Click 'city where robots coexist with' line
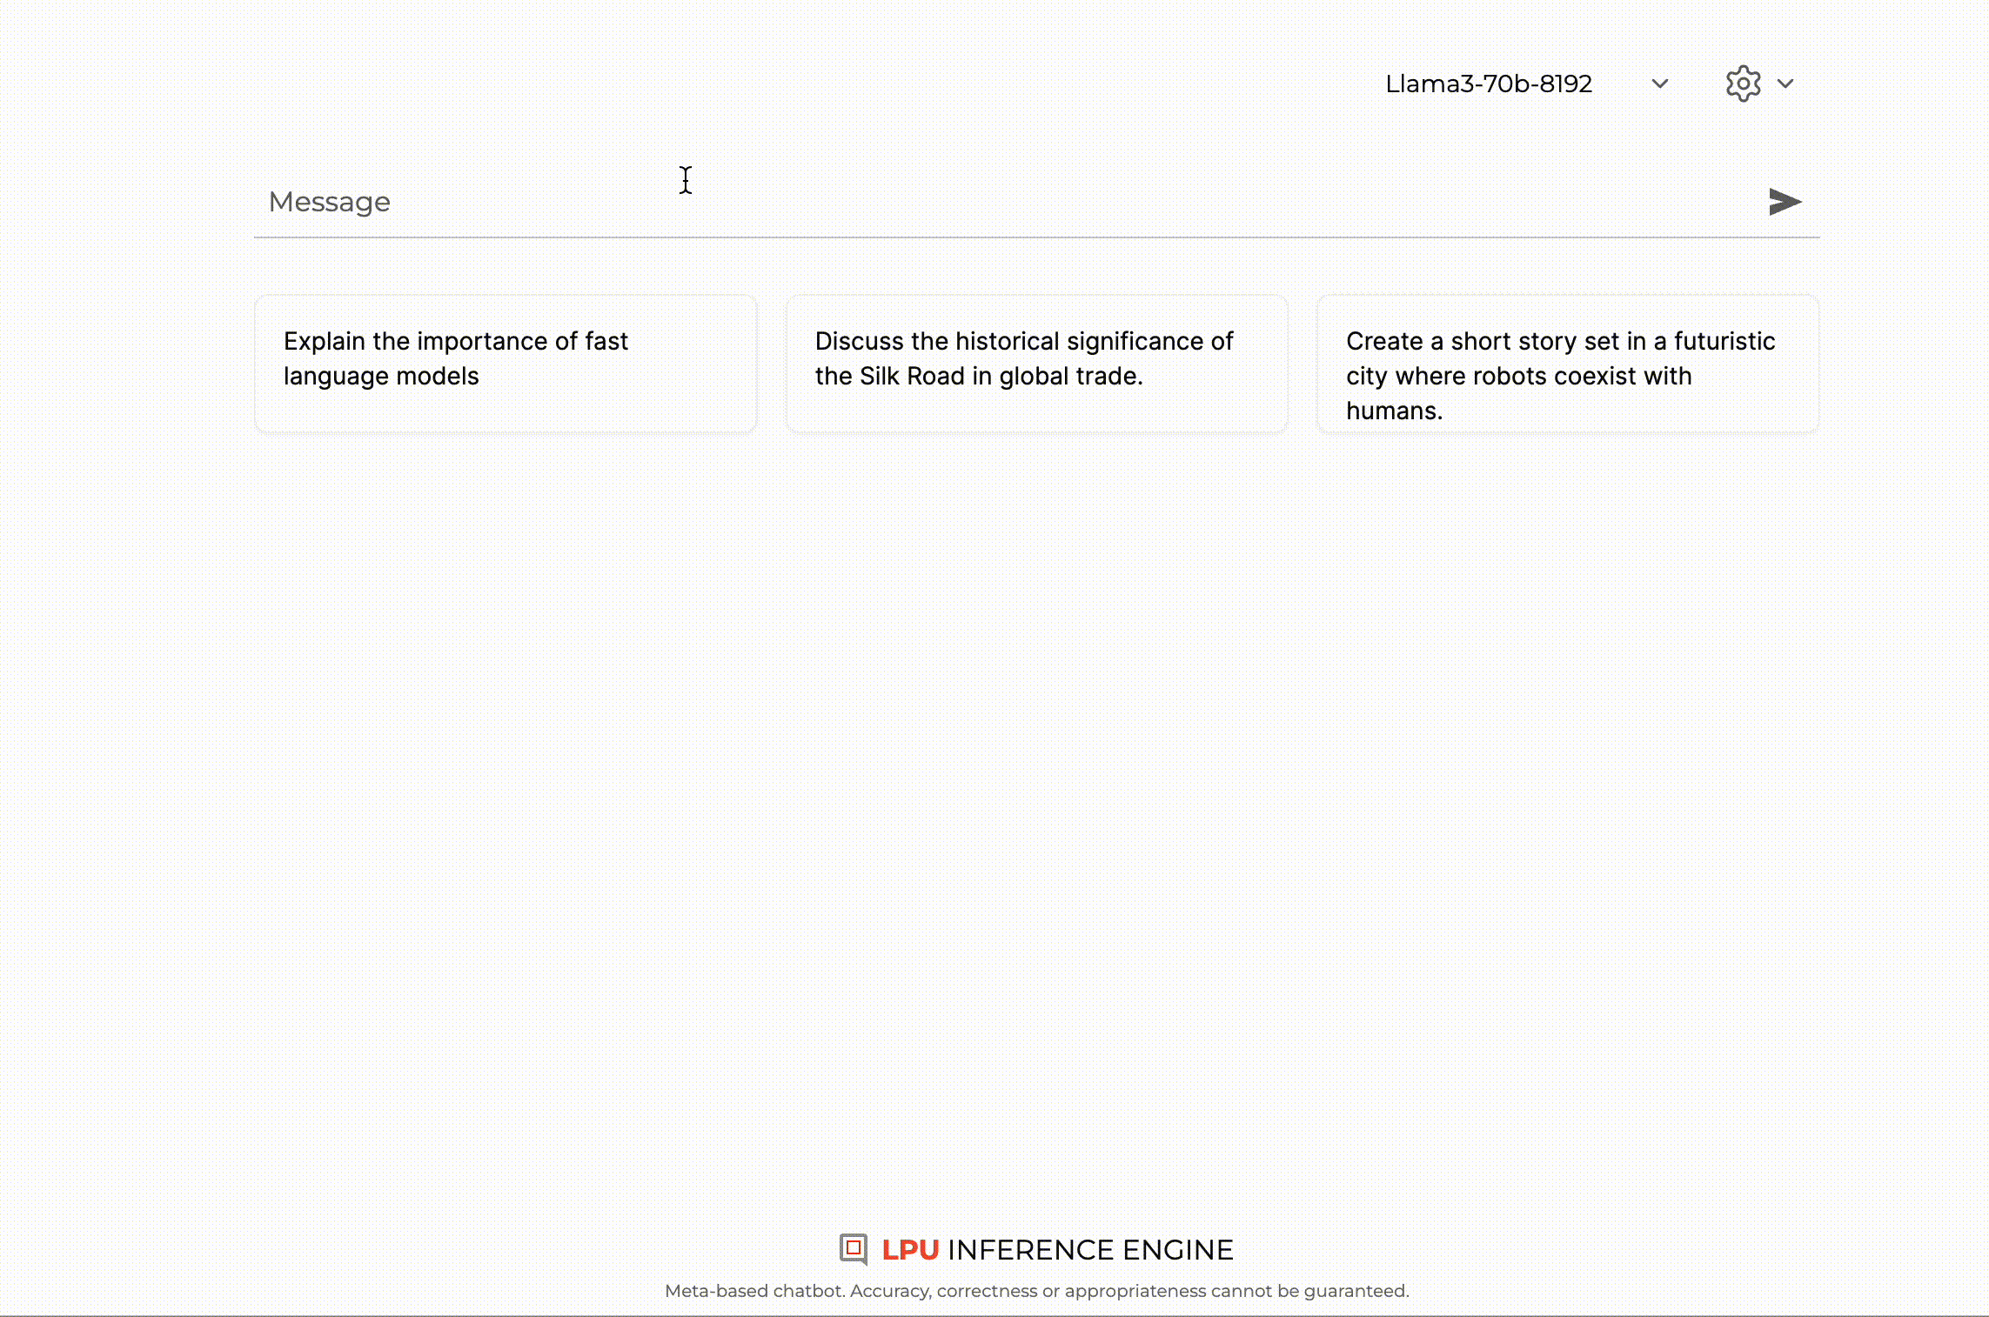The height and width of the screenshot is (1317, 1989). click(1518, 376)
